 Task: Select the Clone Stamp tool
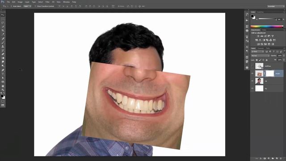pyautogui.click(x=3, y=47)
